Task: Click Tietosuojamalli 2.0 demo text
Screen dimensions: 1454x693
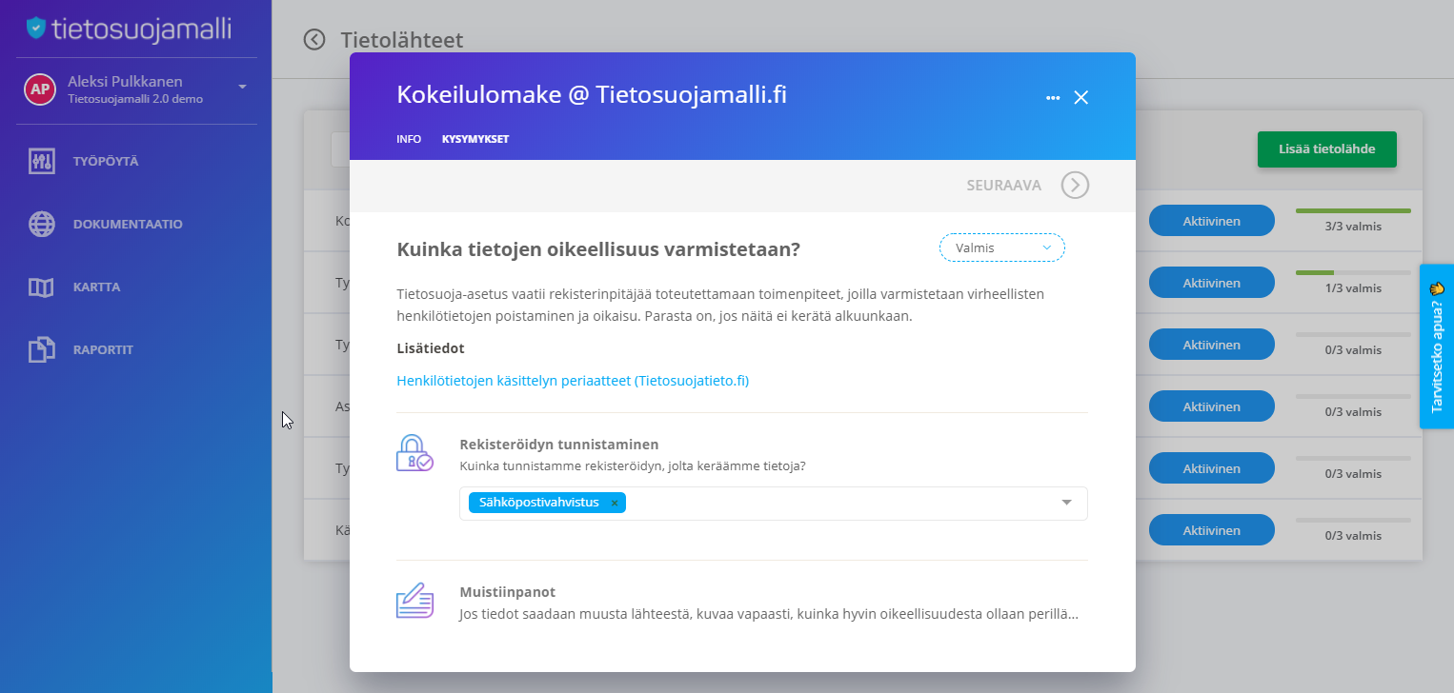Action: click(x=135, y=98)
